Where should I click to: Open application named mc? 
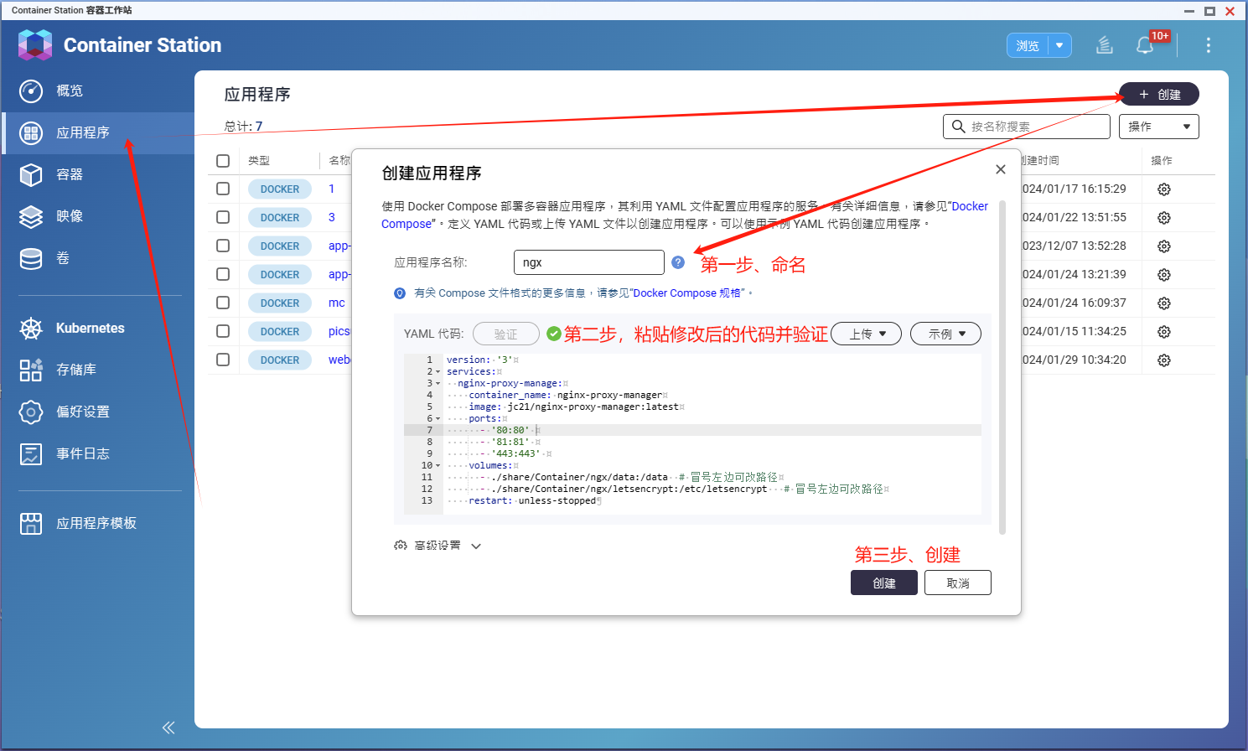(x=337, y=303)
